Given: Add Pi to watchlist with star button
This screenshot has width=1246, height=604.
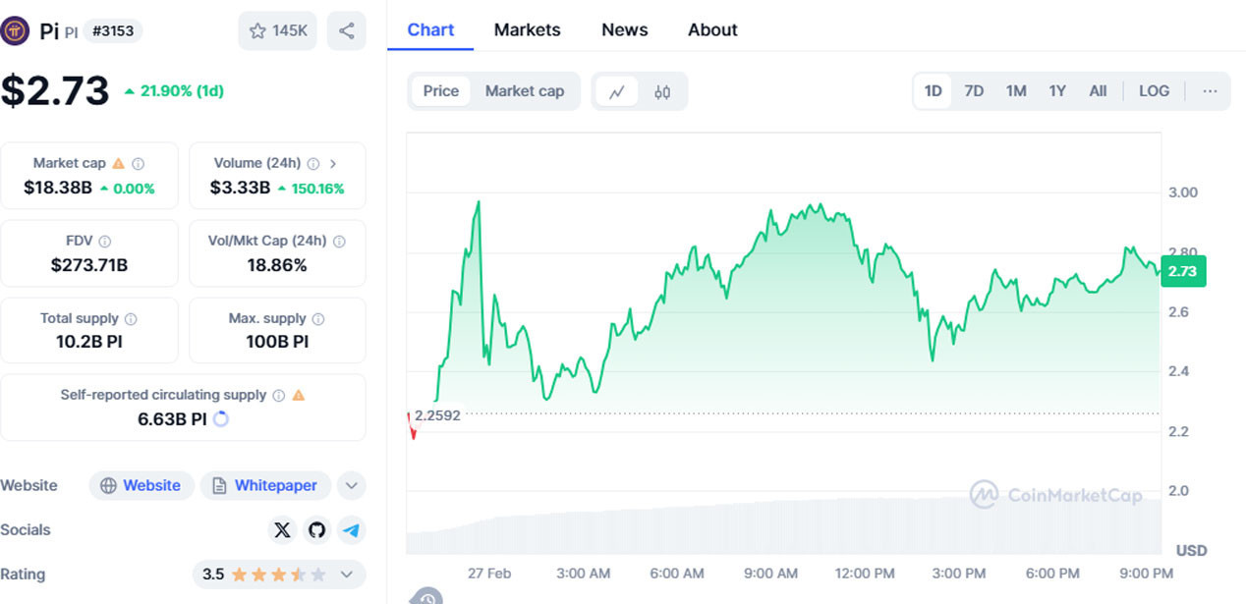Looking at the screenshot, I should (x=278, y=30).
